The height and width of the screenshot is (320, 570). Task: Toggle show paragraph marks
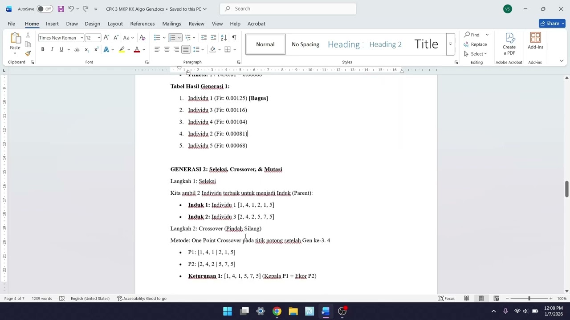point(234,38)
